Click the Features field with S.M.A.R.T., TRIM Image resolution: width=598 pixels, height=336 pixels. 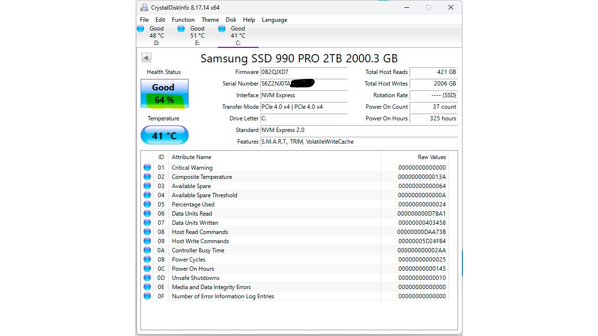[359, 142]
